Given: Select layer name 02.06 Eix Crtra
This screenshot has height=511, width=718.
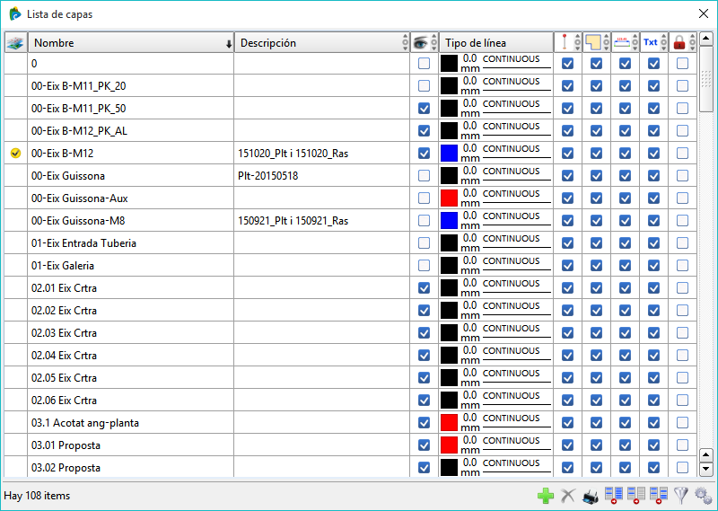Looking at the screenshot, I should 64,401.
